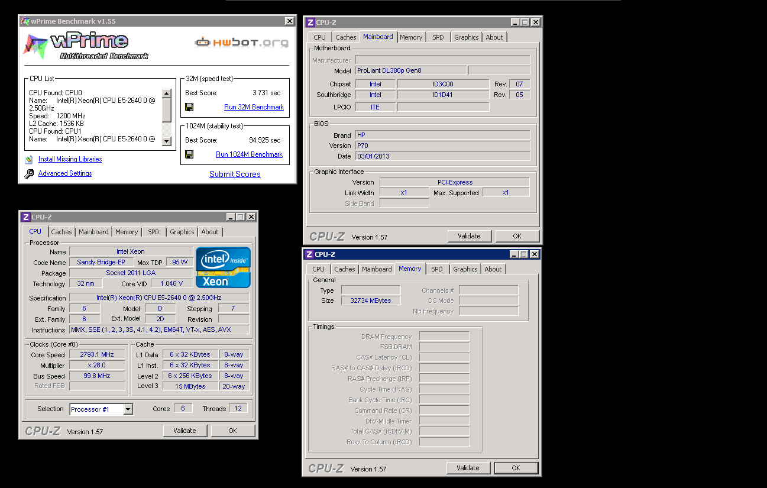The image size is (767, 488).
Task: Click Validate in the CPU window
Action: (185, 431)
